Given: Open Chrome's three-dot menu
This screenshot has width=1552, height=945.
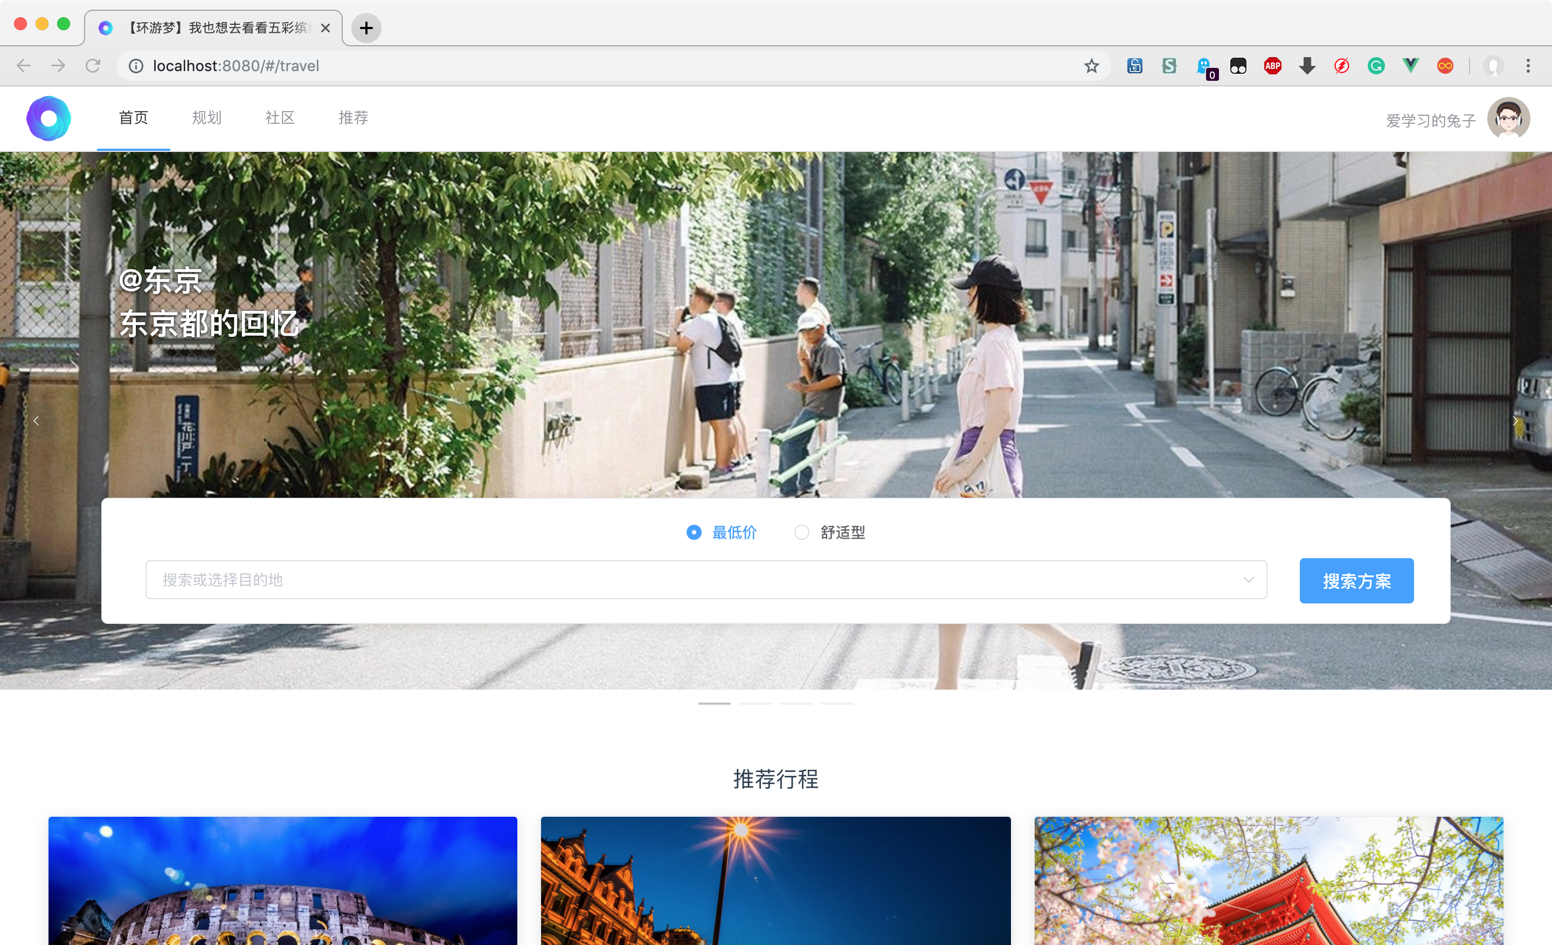Looking at the screenshot, I should point(1528,66).
